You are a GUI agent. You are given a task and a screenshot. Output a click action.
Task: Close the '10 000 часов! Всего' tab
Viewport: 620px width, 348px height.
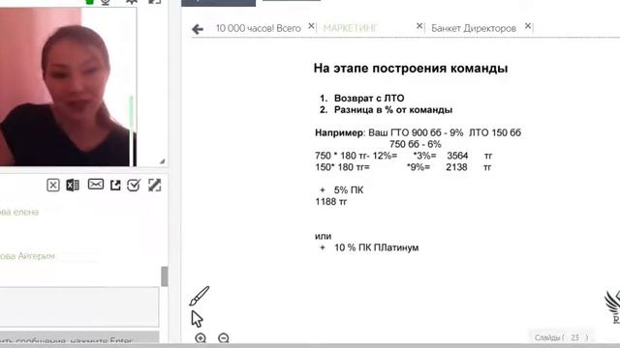click(x=311, y=26)
